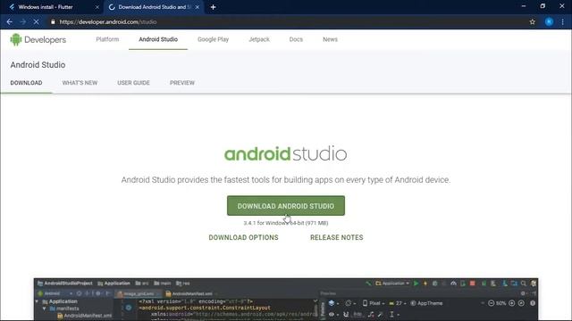Open the Jetpack navigation item
Screen dimensions: 572x321
coord(259,39)
